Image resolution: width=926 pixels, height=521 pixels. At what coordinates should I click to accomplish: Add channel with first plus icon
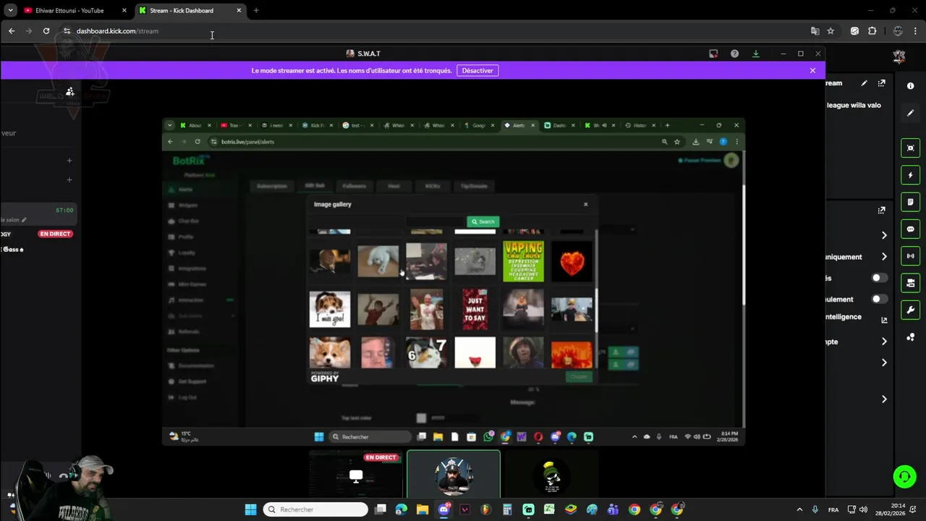coord(69,161)
